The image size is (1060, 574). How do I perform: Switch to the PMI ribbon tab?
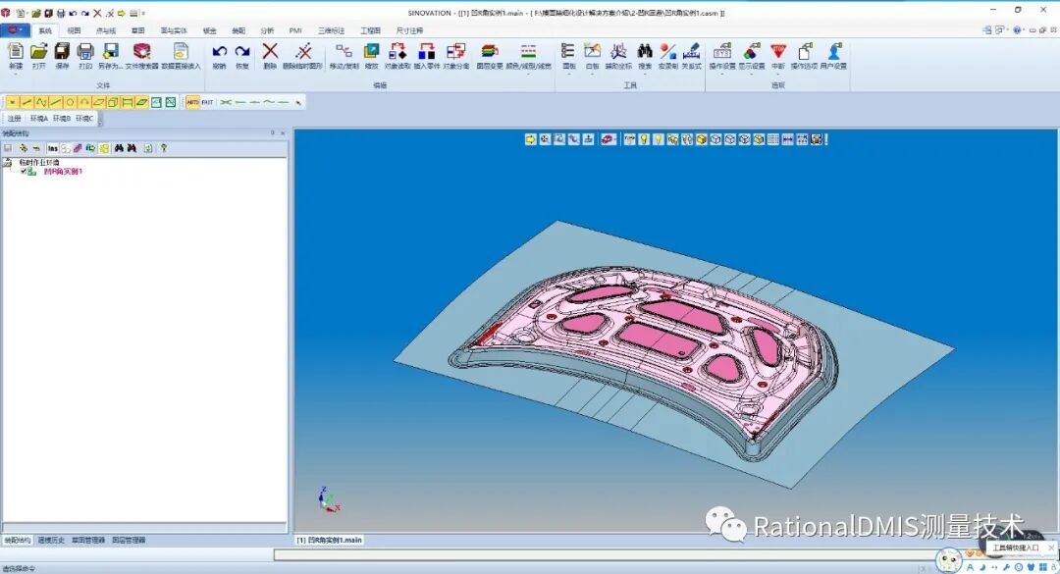[x=295, y=30]
